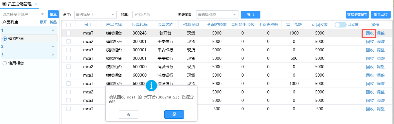Click the 新开普 stock name cell
Viewport: 394px width, 124px height.
pos(165,33)
